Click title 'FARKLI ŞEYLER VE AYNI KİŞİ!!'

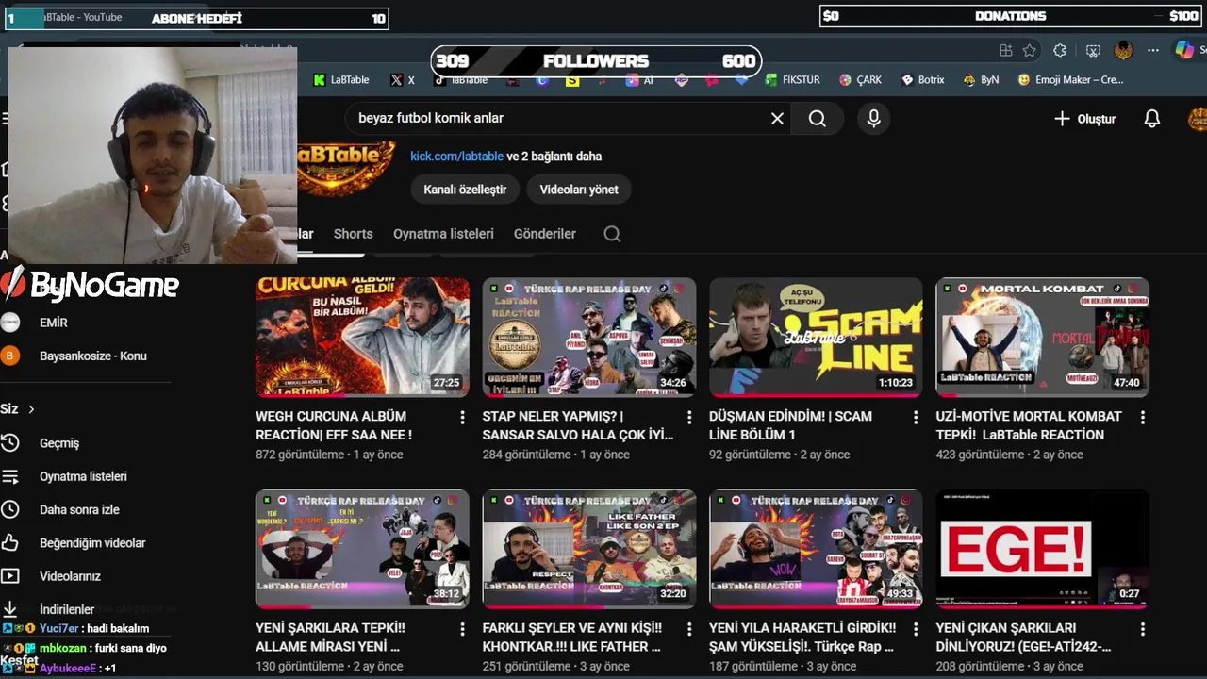[x=572, y=638]
